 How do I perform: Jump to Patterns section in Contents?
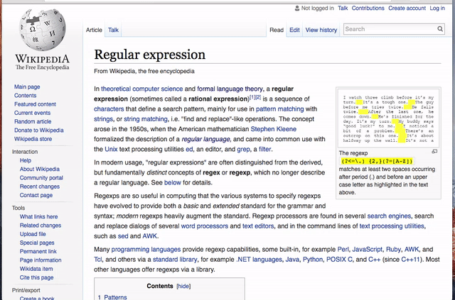click(115, 297)
